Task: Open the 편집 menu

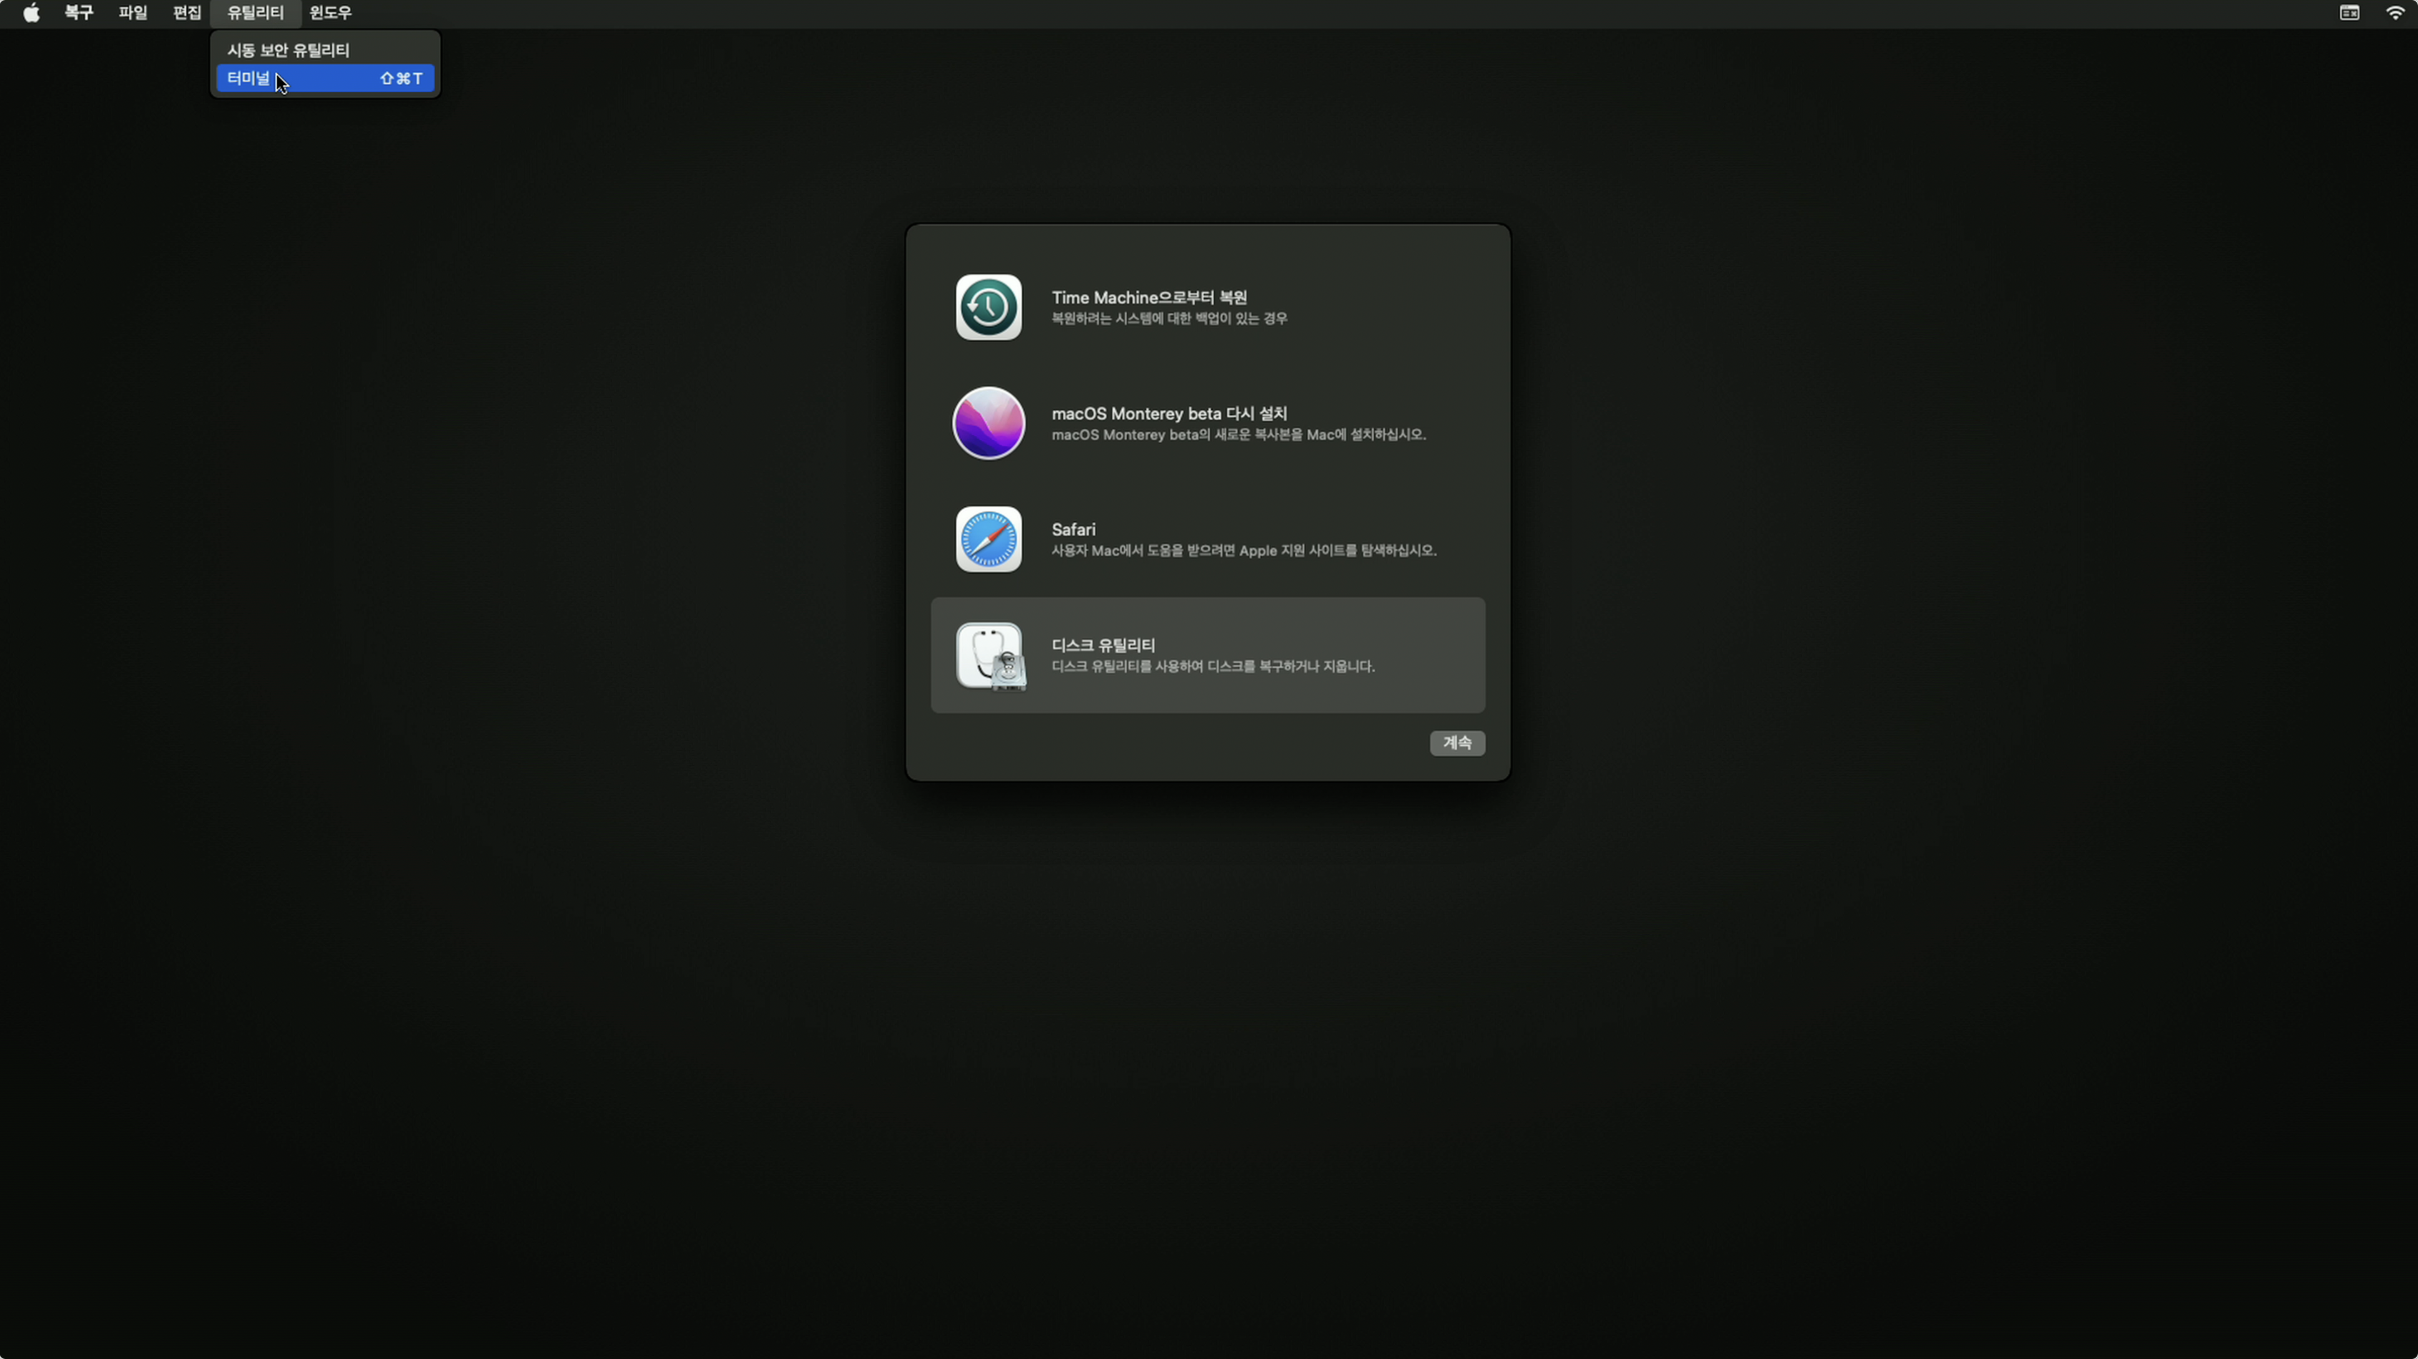Action: 187,13
